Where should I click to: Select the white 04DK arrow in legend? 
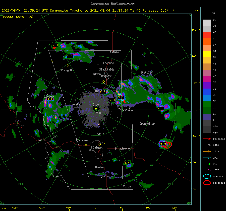click(207, 145)
